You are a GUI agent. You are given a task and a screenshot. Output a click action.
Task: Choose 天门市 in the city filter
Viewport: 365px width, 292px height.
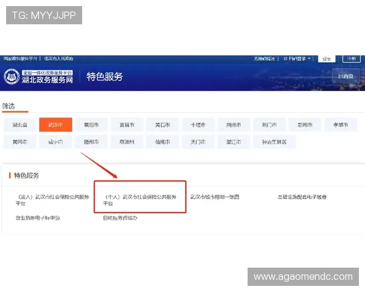[x=198, y=142]
